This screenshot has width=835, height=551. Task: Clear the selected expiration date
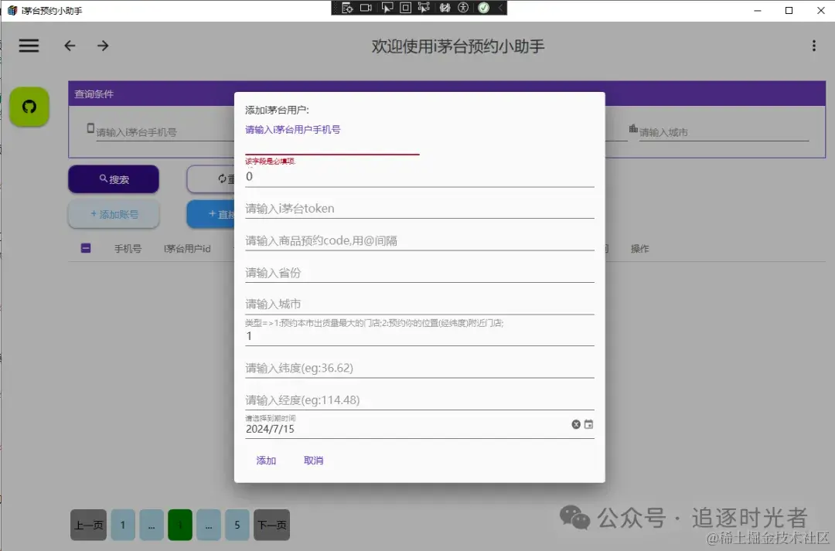click(x=575, y=424)
